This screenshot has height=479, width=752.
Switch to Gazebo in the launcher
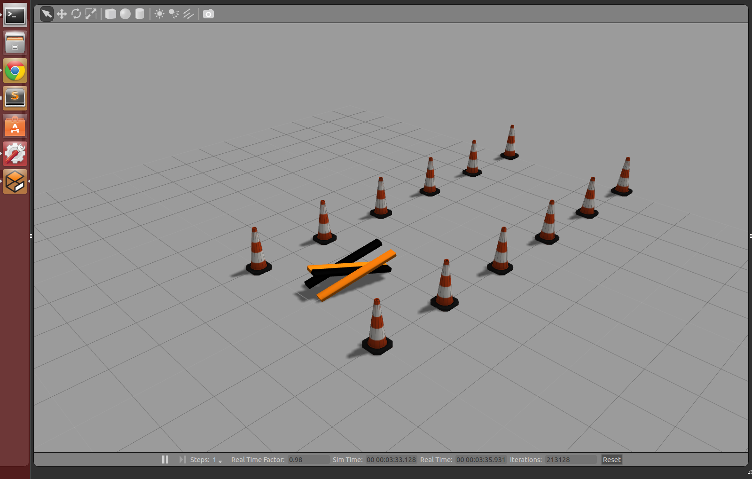(x=15, y=181)
